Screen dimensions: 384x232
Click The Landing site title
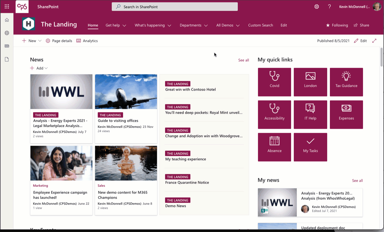(59, 24)
